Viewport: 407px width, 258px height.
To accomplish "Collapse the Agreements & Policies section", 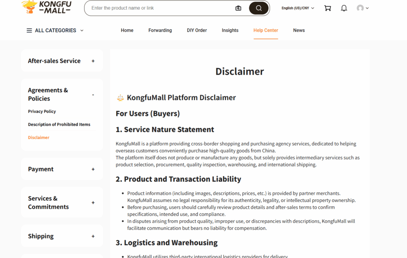I will tap(93, 95).
